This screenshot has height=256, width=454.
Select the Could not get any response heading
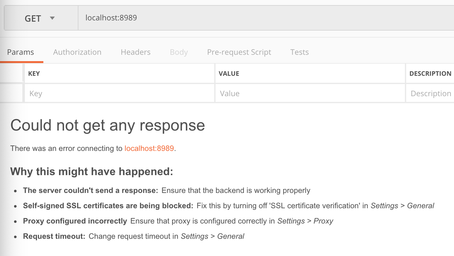click(x=108, y=125)
